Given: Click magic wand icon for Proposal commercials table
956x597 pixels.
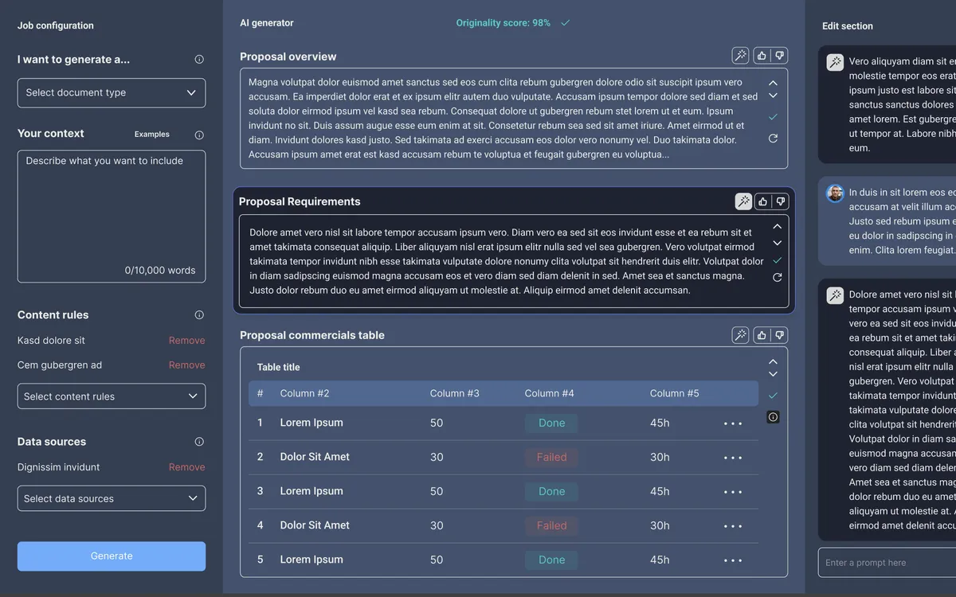Looking at the screenshot, I should click(741, 335).
